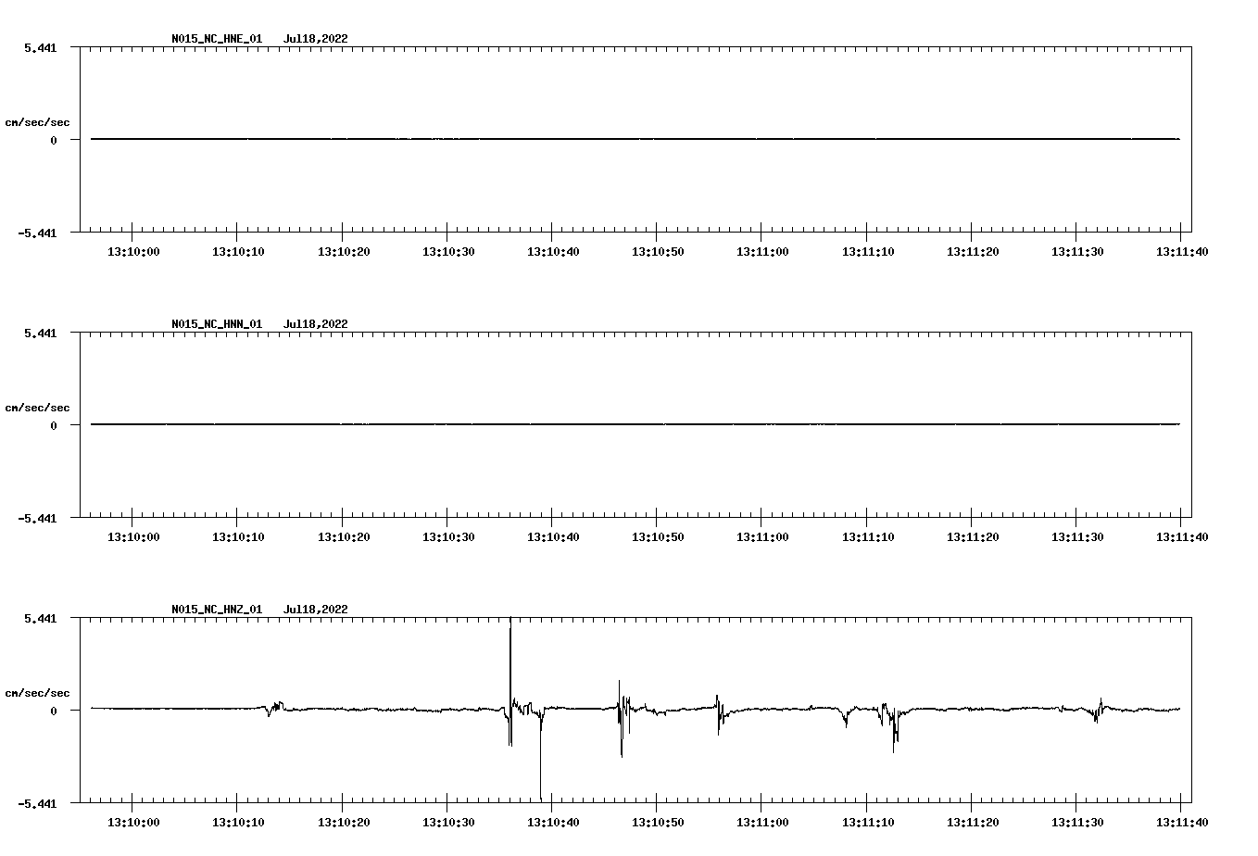Click the cm/sec/sec unit label of HNE plot
Viewport: 1258px width, 856px height.
37,122
